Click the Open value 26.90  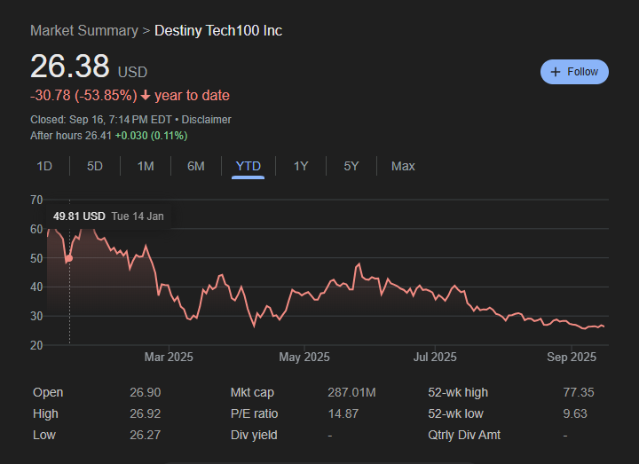tap(146, 392)
